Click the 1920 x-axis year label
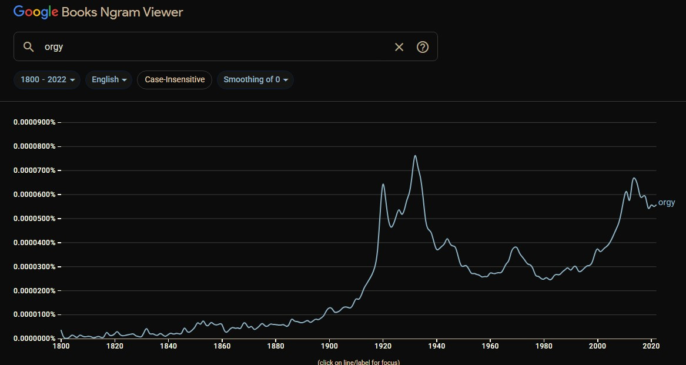686x365 pixels. 383,346
